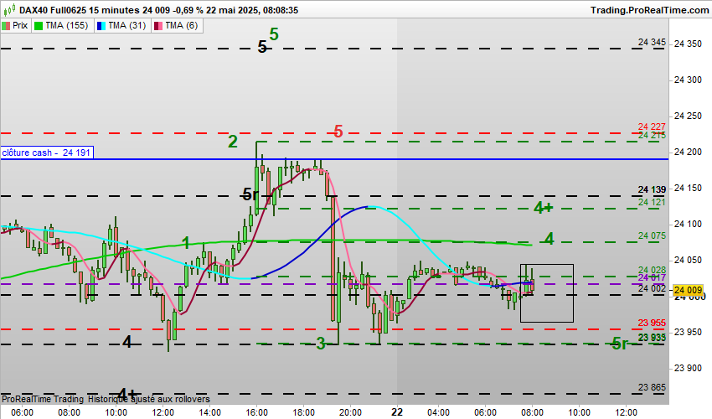This screenshot has height=419, width=712.
Task: Click 'Historique ajusté aux rollovers' footer text
Action: click(x=149, y=399)
